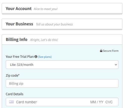Screen dimensions: 126x108
Task: Click the Card Details label
Action: (x=15, y=94)
